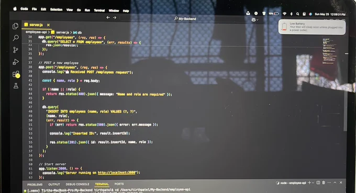
Task: Open the Edit menu
Action: click(x=43, y=9)
